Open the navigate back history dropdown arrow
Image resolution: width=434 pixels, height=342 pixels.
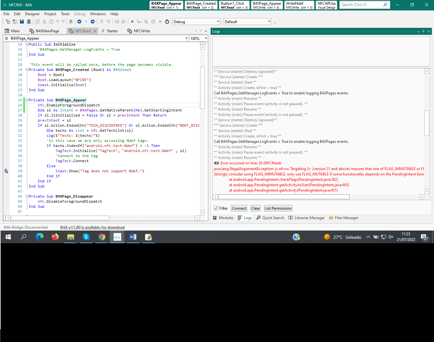point(86,22)
